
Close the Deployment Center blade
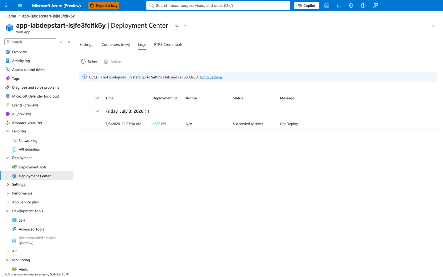tap(433, 26)
